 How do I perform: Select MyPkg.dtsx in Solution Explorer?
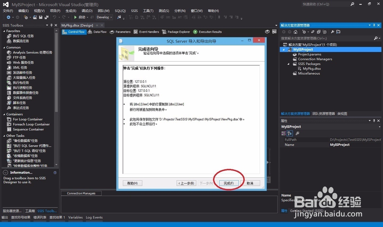coord(312,68)
